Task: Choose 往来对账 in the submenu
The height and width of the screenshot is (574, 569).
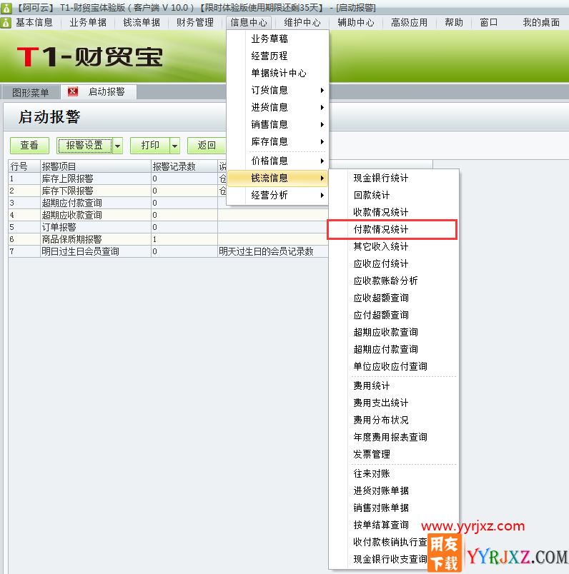Action: (x=393, y=474)
